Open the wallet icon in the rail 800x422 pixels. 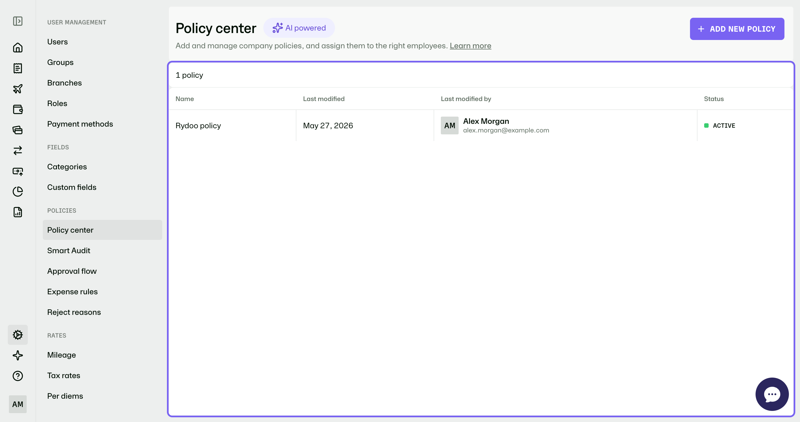click(x=18, y=109)
